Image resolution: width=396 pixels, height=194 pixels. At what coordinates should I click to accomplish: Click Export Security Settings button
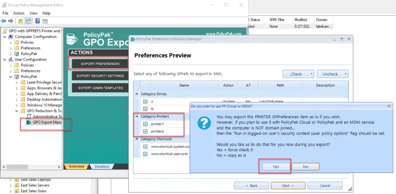100,76
